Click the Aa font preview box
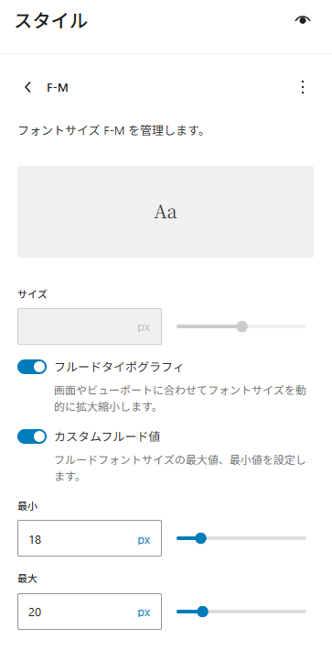This screenshot has height=651, width=332. [x=166, y=212]
